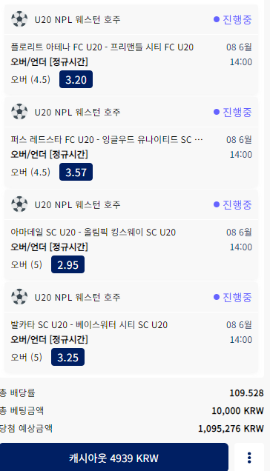Screen dimensions: 270x471
Task: Click first U20 NPL 웨스턴 호주 league title
Action: point(77,19)
